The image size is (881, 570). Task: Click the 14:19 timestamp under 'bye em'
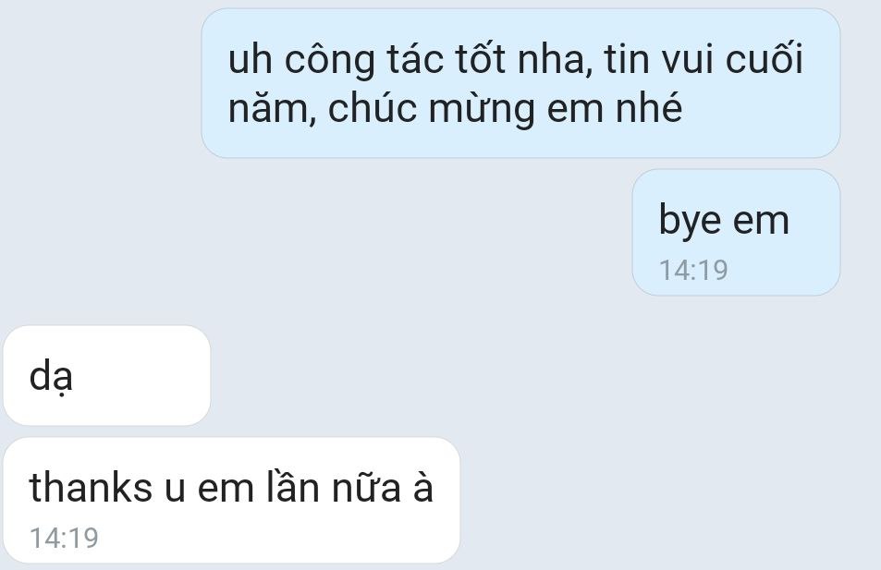(x=693, y=270)
